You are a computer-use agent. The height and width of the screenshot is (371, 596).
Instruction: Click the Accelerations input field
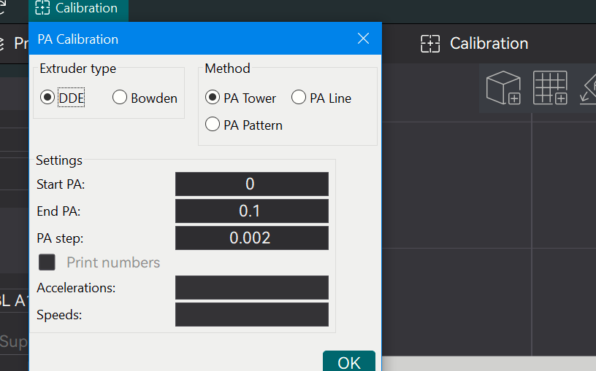252,288
